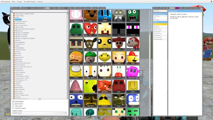Select the Inflict Damage tool
Image resolution: width=213 pixels, height=120 pixels.
(160, 30)
